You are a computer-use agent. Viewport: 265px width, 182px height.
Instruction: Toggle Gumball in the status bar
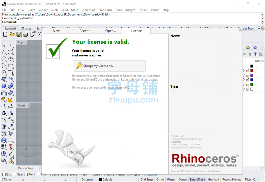[214, 179]
